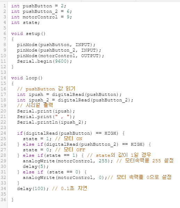The width and height of the screenshot is (180, 208).
Task: Click comment '// 모터속력을 255 설정'
Action: pyautogui.click(x=145, y=161)
